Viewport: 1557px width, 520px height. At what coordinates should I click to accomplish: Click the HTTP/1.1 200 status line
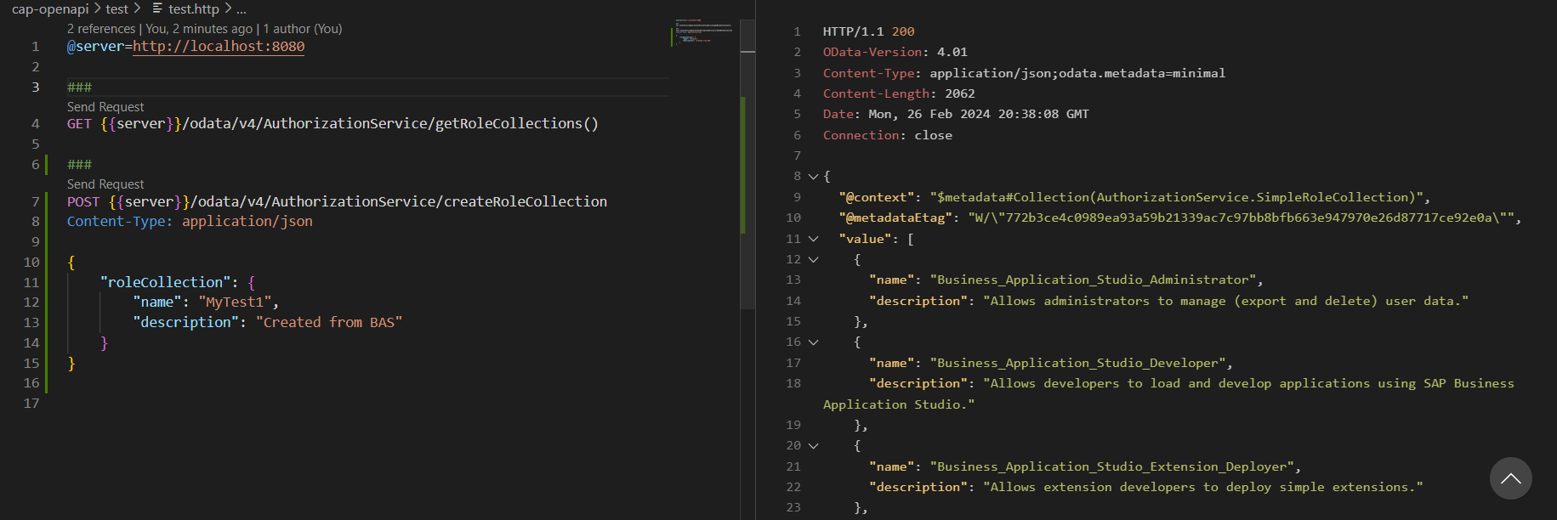pyautogui.click(x=868, y=31)
